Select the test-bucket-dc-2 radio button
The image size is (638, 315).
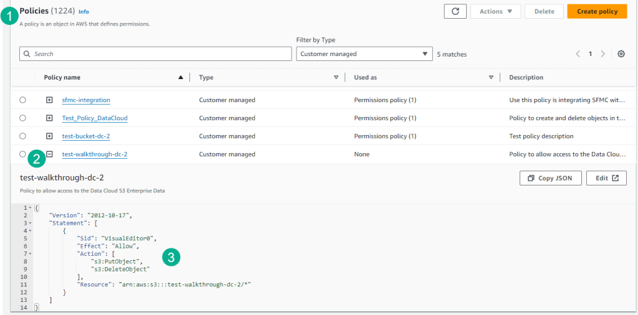23,136
